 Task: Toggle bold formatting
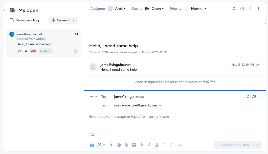pos(142,145)
